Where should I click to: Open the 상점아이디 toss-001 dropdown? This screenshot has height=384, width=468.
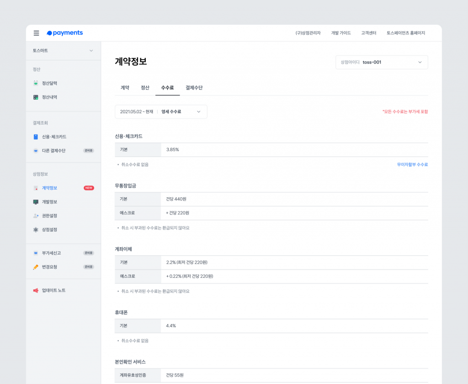tap(382, 62)
